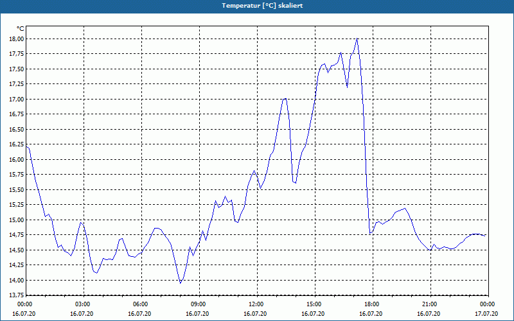Click the '00:00' time label above 17.07.20
Image resolution: width=514 pixels, height=321 pixels.
[487, 304]
